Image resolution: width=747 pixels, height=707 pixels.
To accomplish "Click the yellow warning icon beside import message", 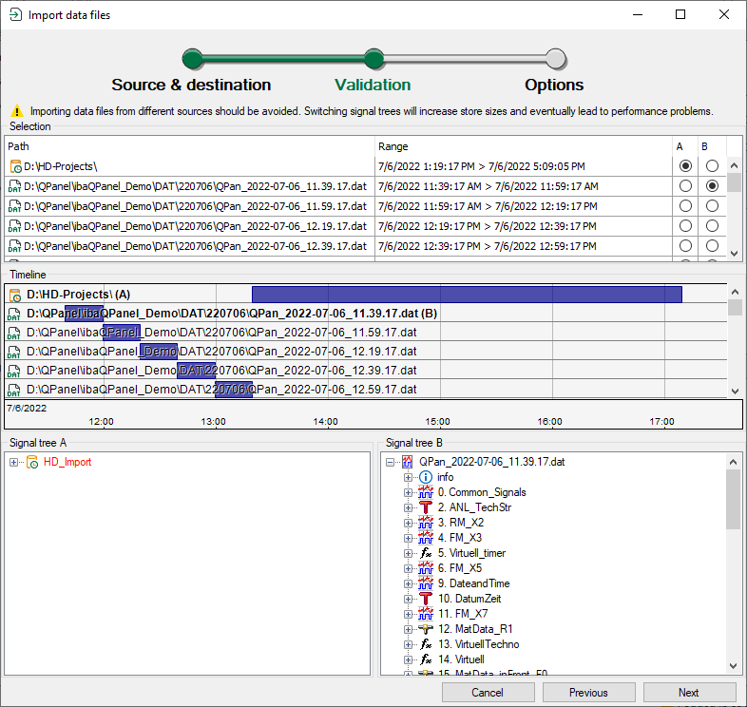I will 17,111.
